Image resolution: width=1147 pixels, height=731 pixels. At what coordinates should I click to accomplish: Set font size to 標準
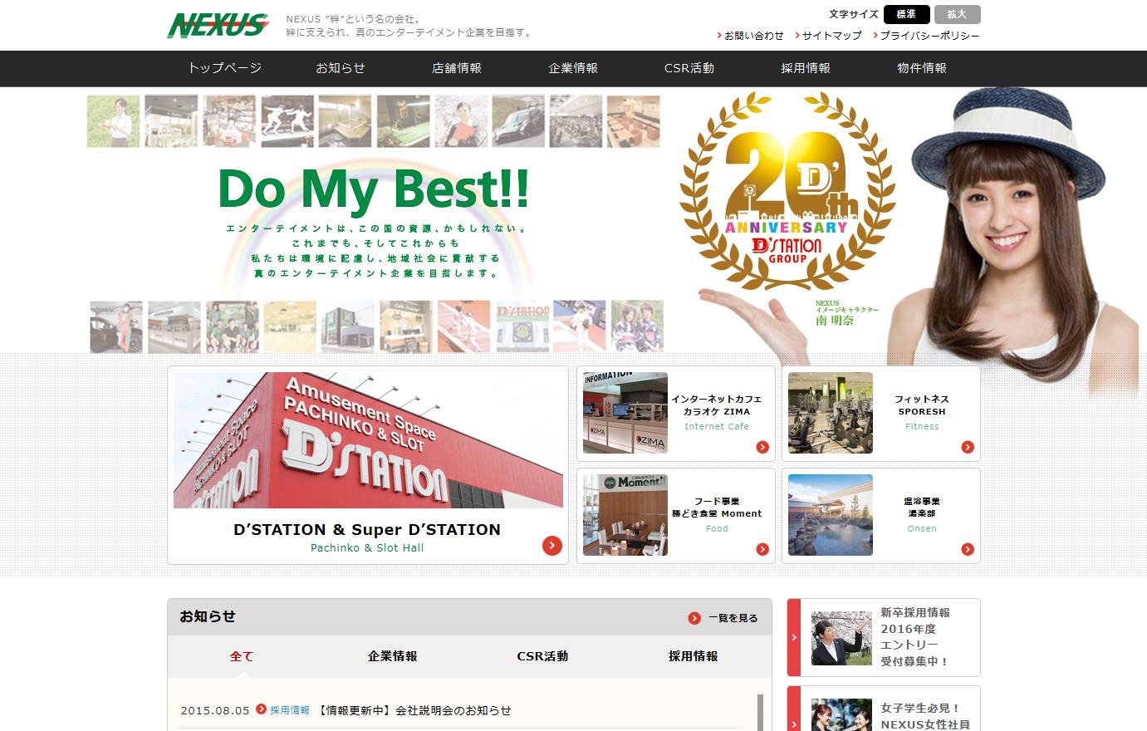pos(907,14)
